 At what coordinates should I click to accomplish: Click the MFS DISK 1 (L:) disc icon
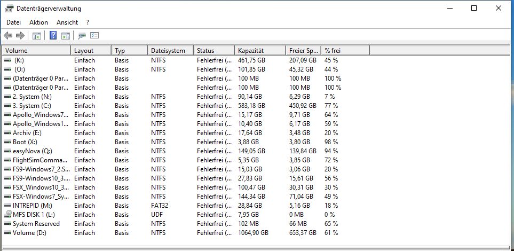(x=7, y=215)
